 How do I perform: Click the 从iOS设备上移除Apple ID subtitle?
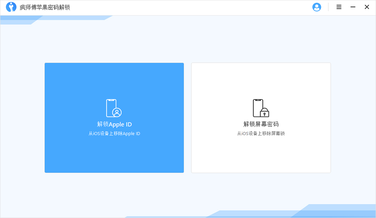click(114, 133)
